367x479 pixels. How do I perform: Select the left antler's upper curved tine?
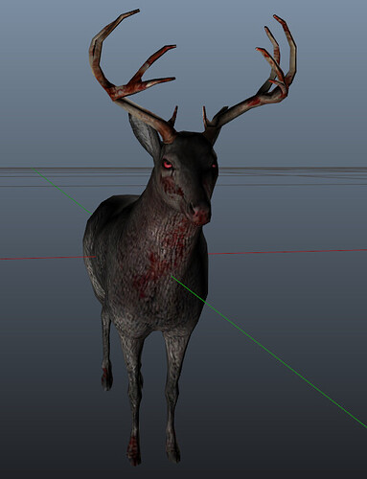tap(105, 51)
